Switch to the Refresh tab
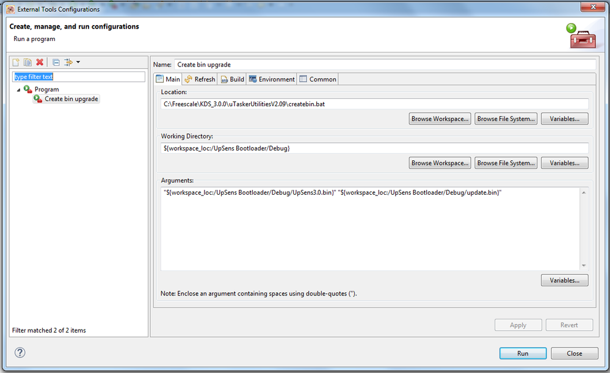Image resolution: width=610 pixels, height=373 pixels. [200, 79]
